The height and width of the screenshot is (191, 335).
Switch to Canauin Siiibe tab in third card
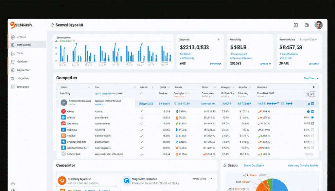pyautogui.click(x=308, y=40)
